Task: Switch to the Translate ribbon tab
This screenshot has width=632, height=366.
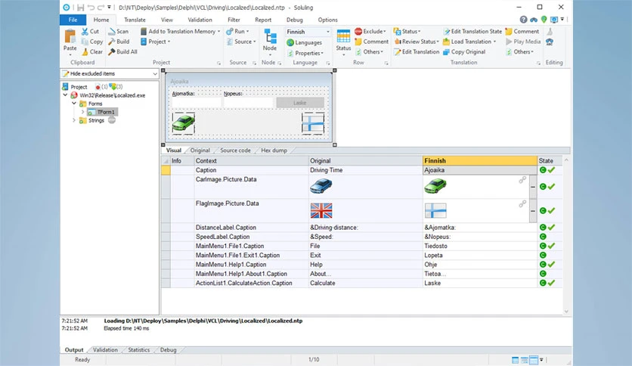Action: coord(135,20)
